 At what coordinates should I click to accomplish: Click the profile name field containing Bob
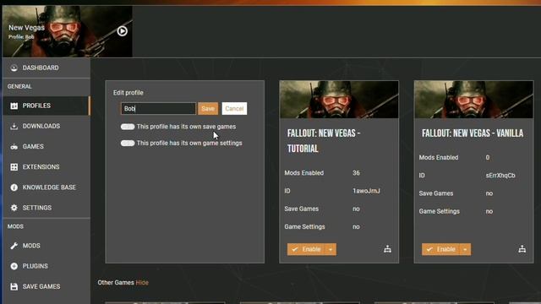point(158,109)
